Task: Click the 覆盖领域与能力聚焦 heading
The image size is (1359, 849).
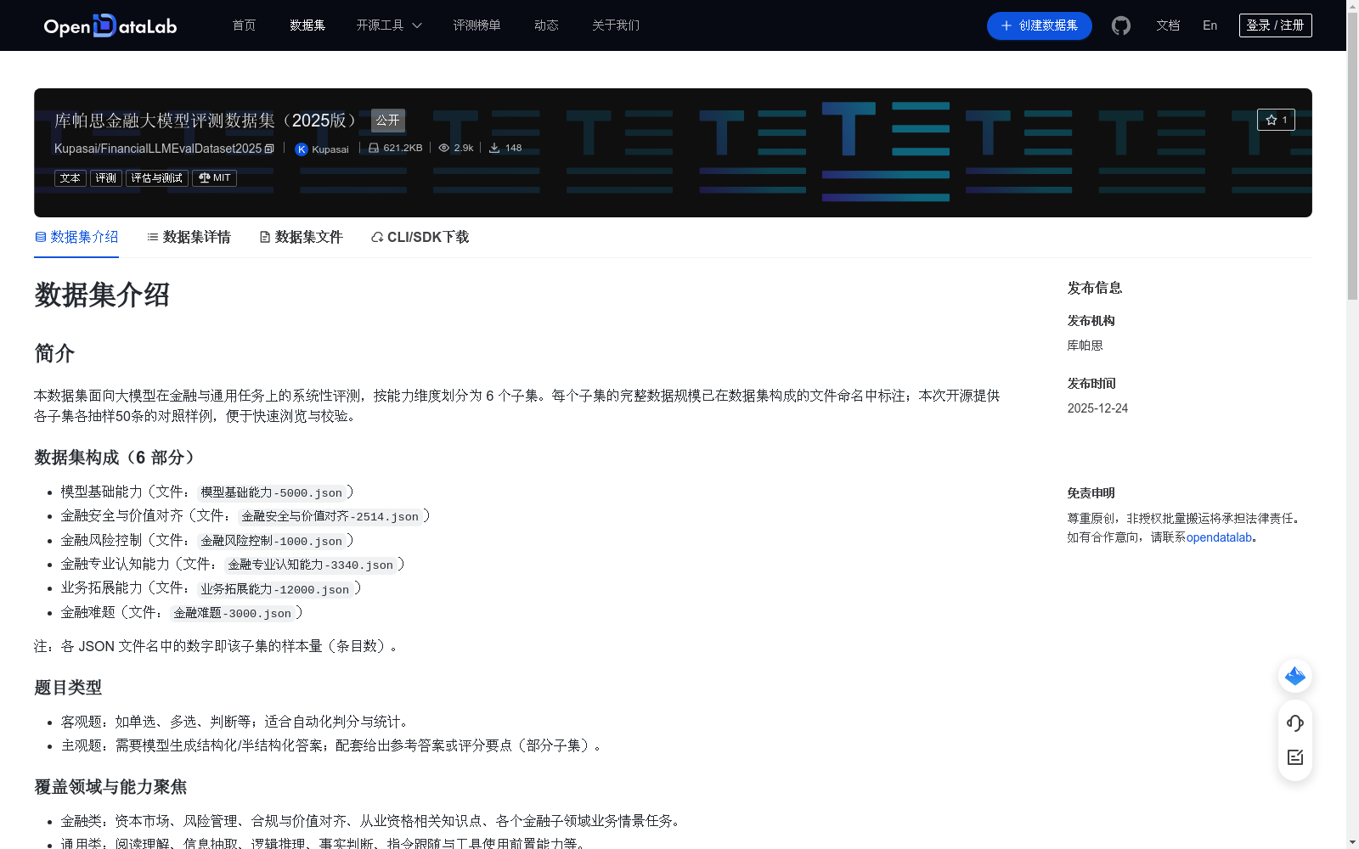Action: click(110, 787)
